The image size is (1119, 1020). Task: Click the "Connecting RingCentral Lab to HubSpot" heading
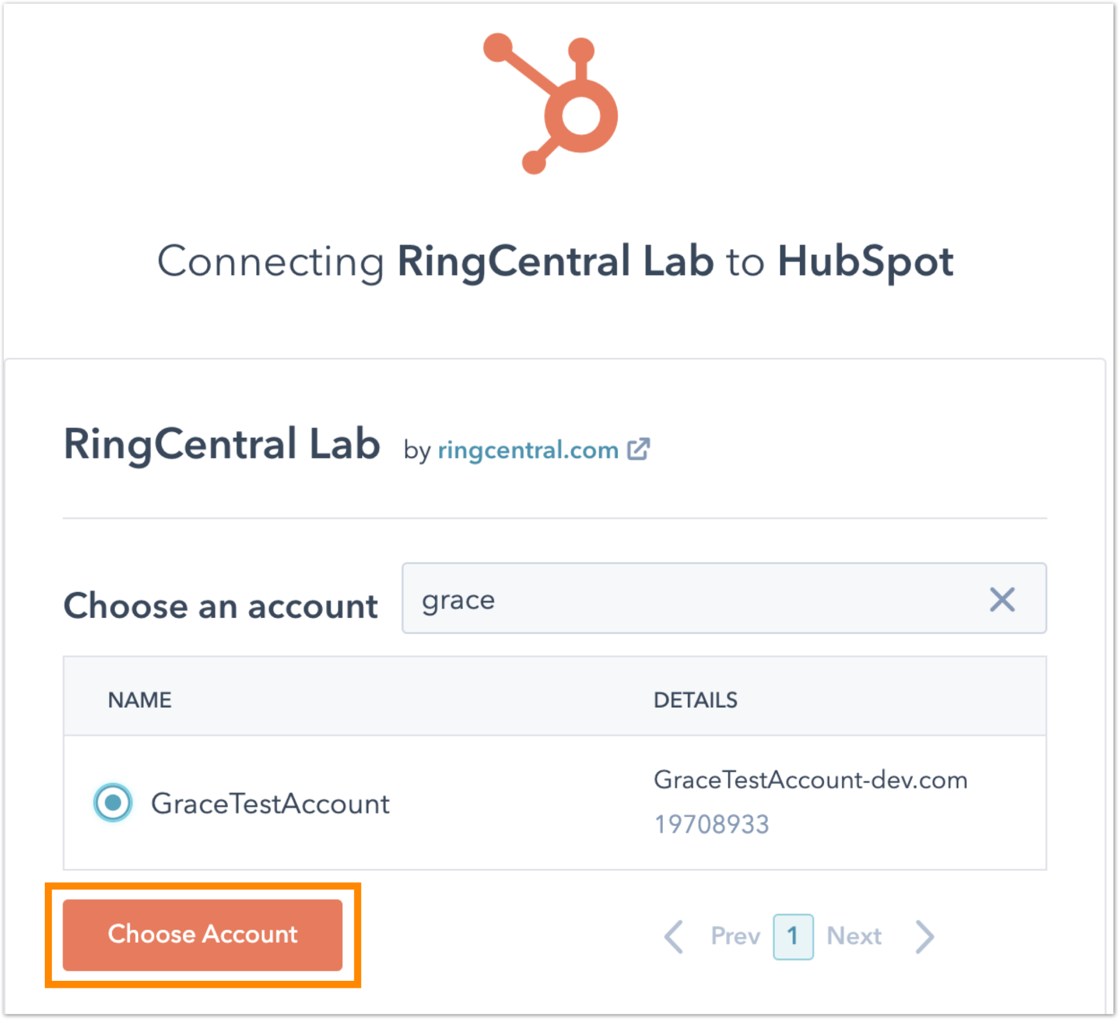click(x=555, y=261)
